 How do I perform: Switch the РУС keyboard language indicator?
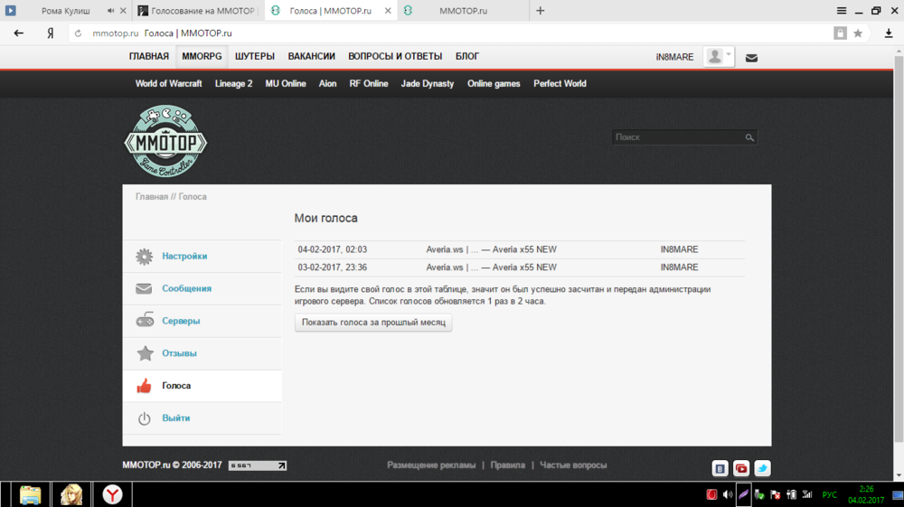[x=829, y=494]
